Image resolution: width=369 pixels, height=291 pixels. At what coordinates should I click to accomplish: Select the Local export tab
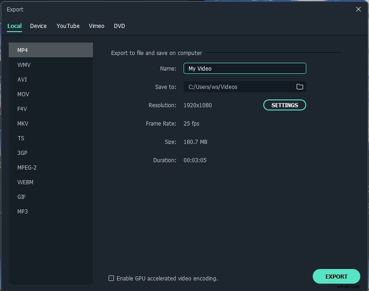(14, 26)
